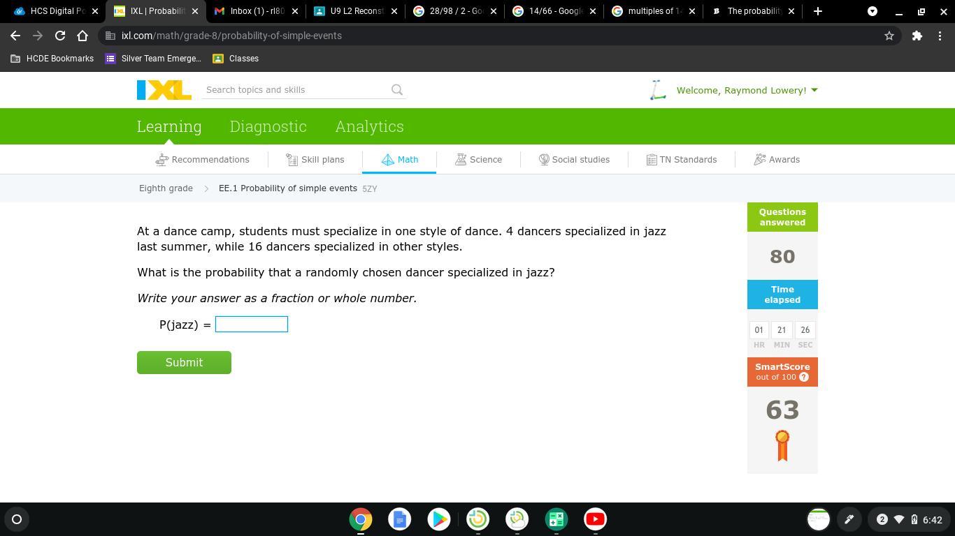Switch to the 14/66 Google tab

point(554,11)
